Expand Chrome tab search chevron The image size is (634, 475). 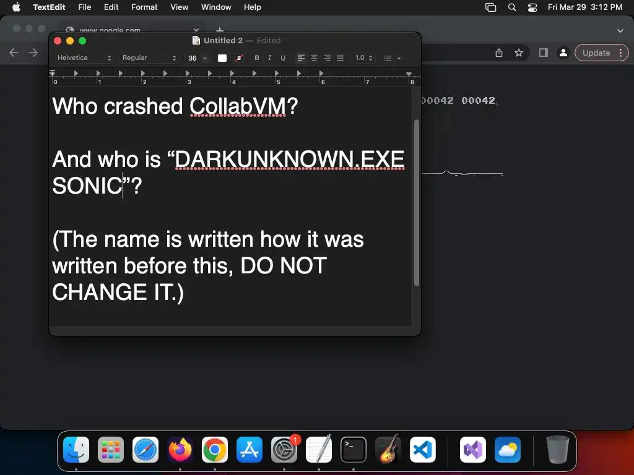pyautogui.click(x=620, y=31)
